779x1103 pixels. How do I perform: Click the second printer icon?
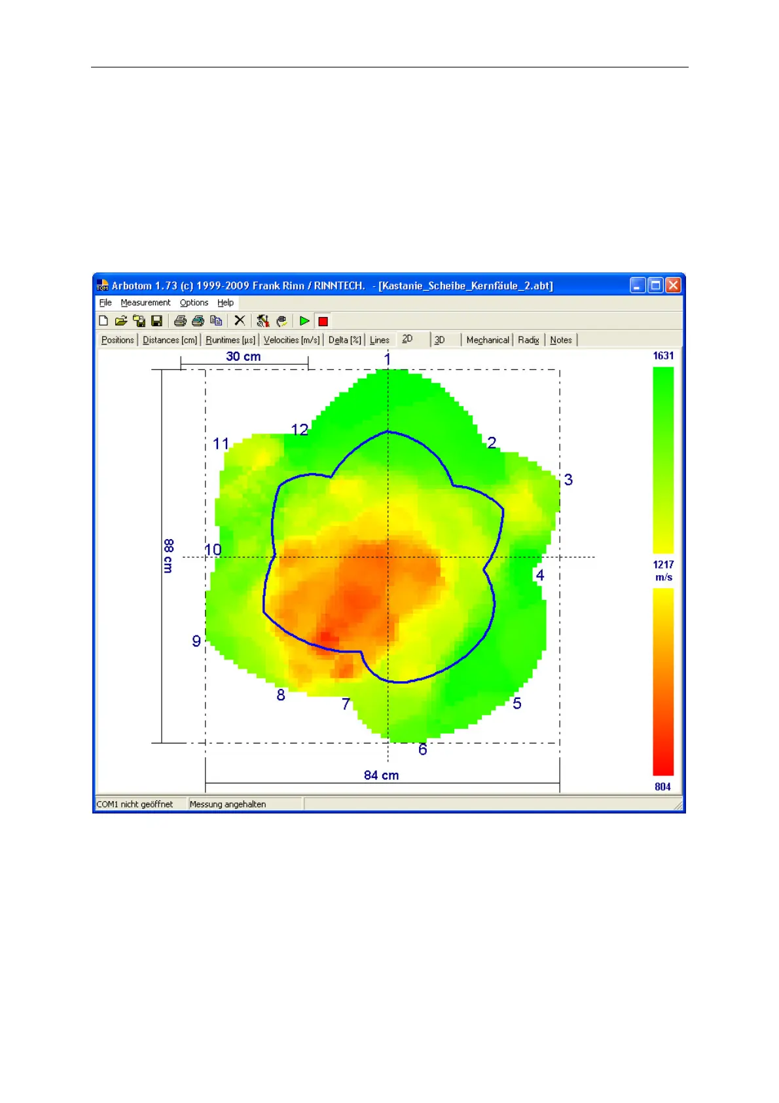coord(198,321)
